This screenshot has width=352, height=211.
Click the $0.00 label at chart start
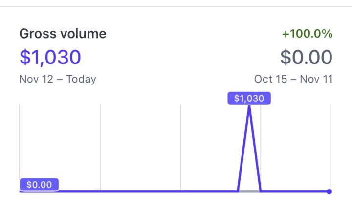[39, 185]
